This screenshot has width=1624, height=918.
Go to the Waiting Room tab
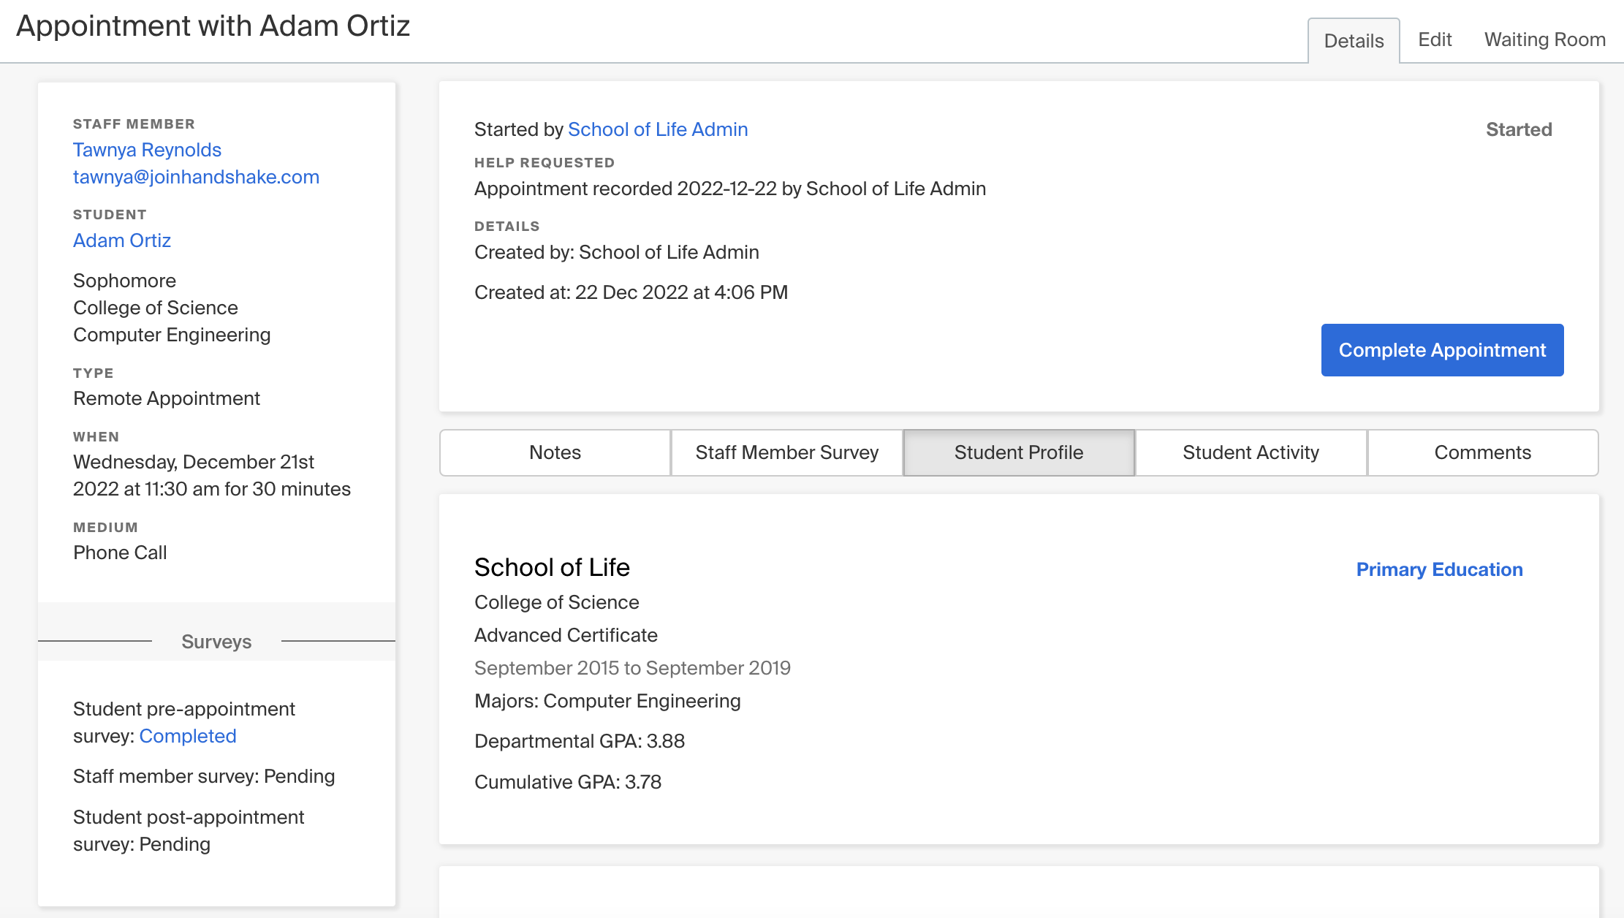[x=1543, y=39]
